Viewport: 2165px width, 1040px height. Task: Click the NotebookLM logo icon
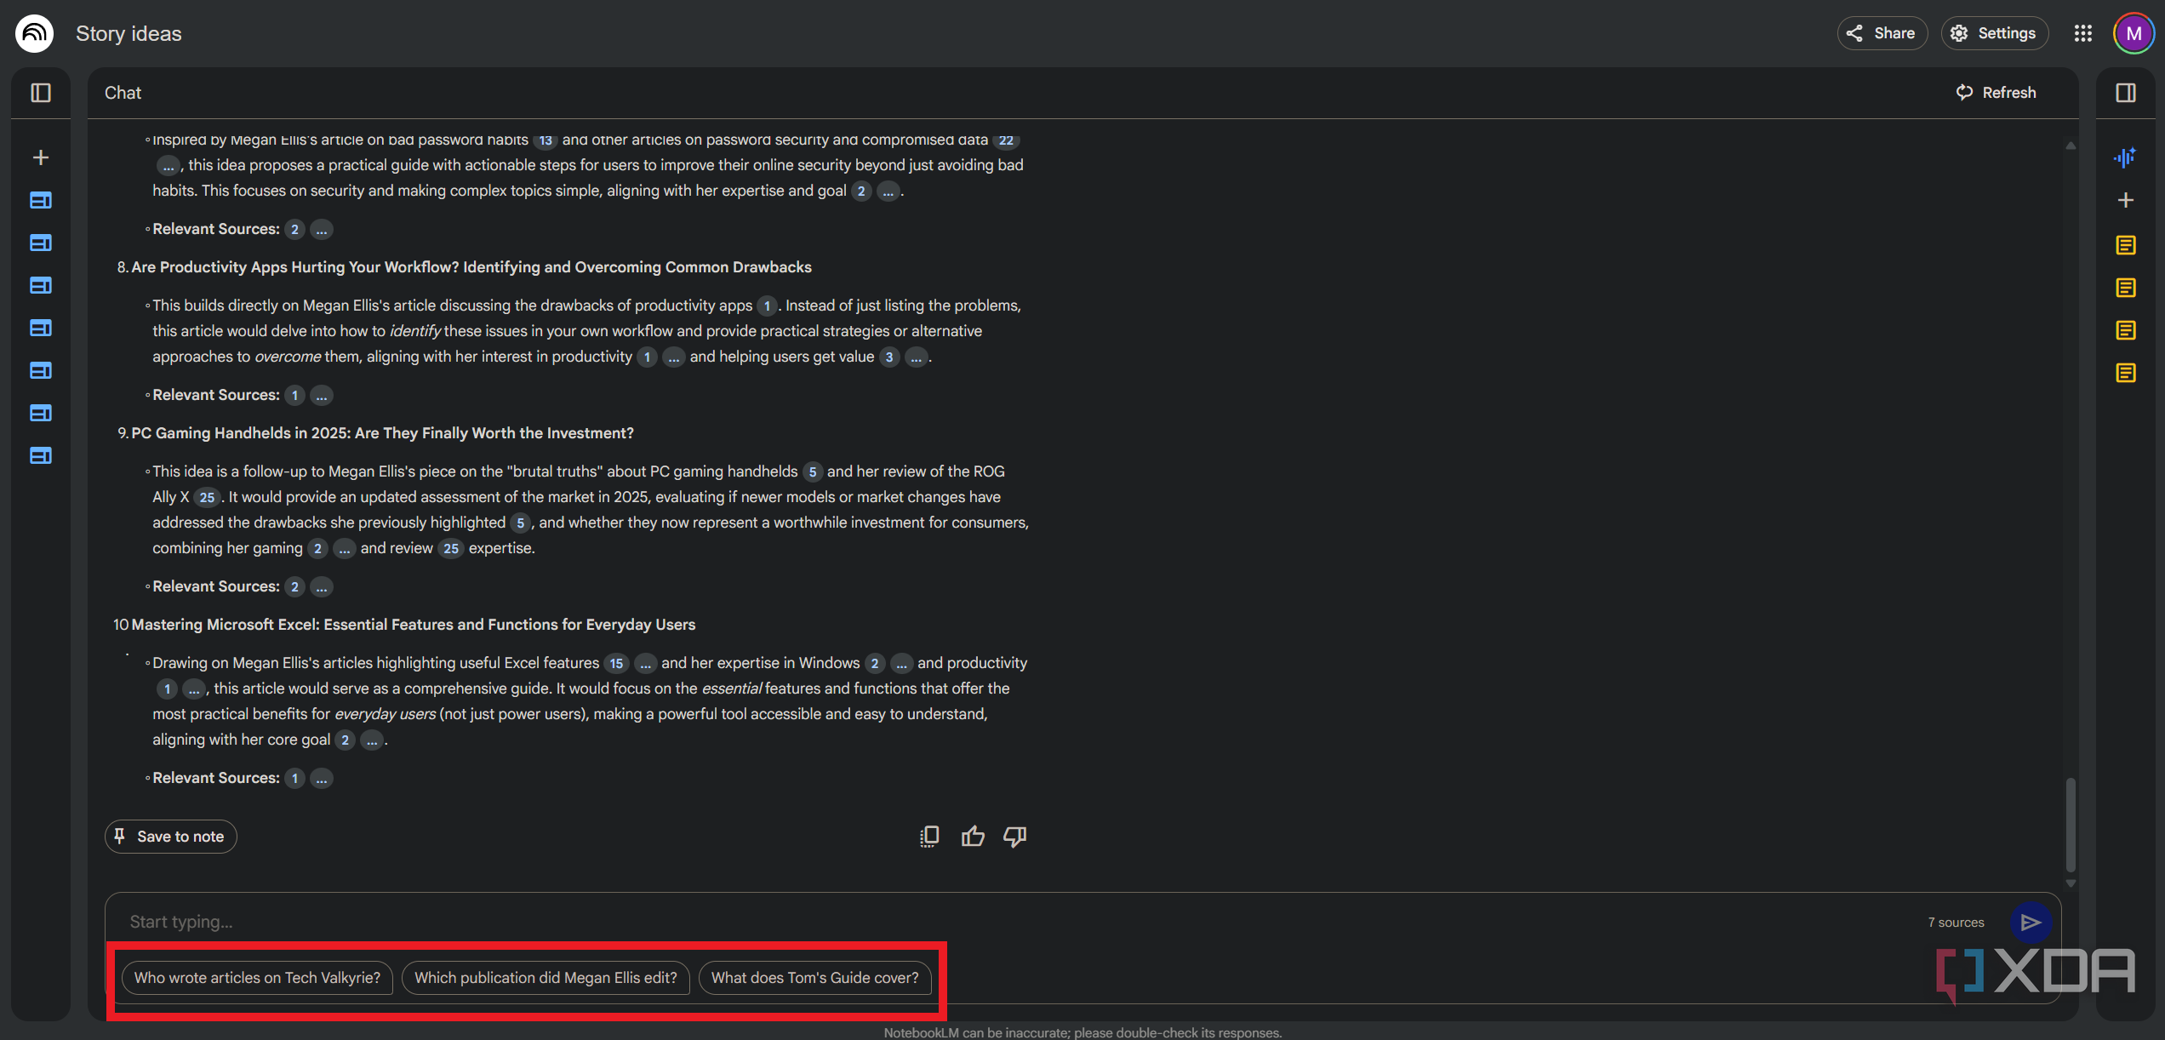34,33
